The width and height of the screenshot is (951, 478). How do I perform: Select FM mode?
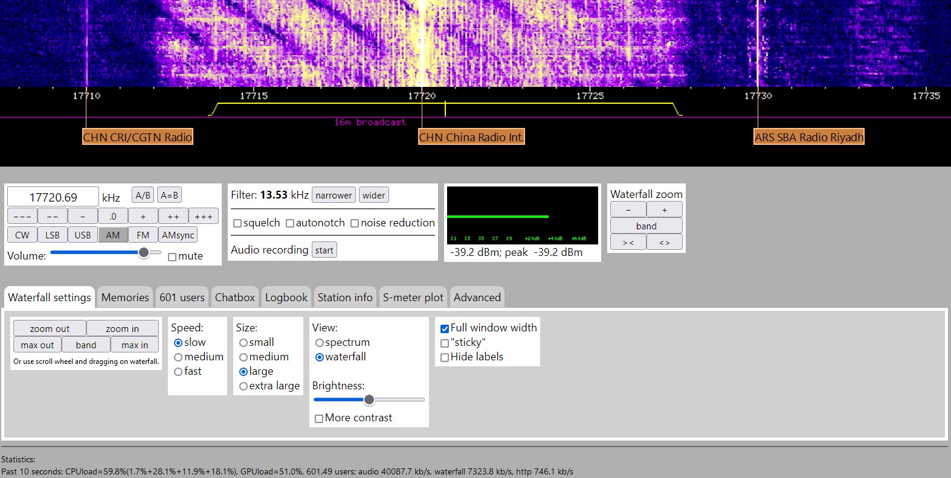143,235
